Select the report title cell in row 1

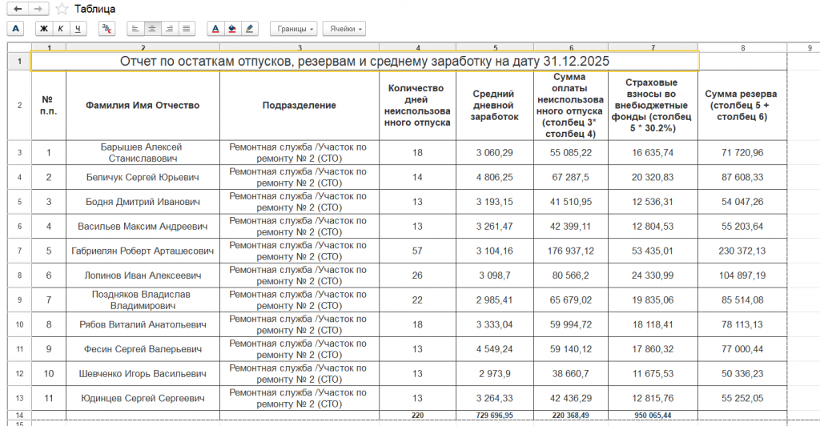click(x=364, y=61)
